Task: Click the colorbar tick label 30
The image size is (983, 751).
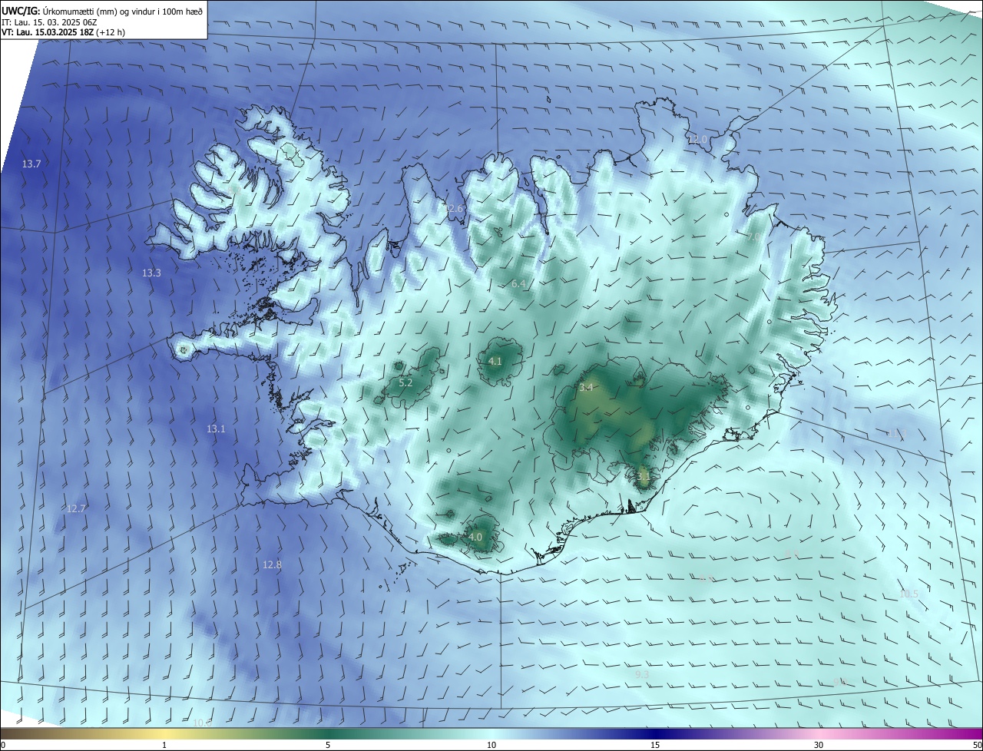Action: [819, 746]
